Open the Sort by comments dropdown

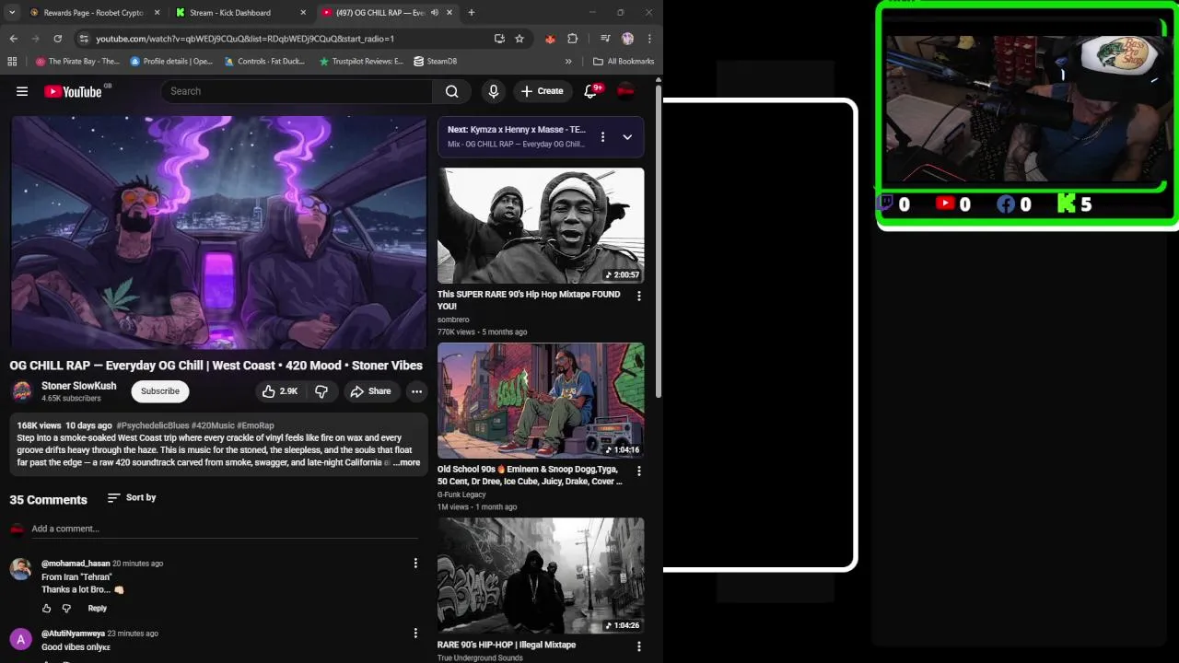coord(132,497)
